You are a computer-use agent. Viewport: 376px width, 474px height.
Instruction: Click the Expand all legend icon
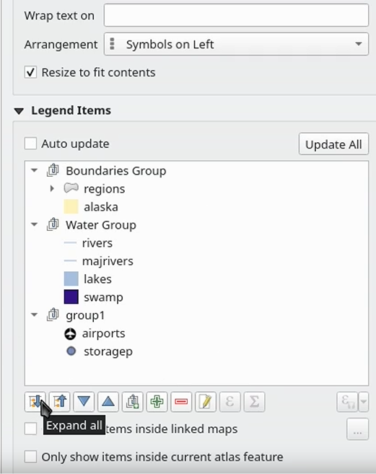[x=35, y=401]
